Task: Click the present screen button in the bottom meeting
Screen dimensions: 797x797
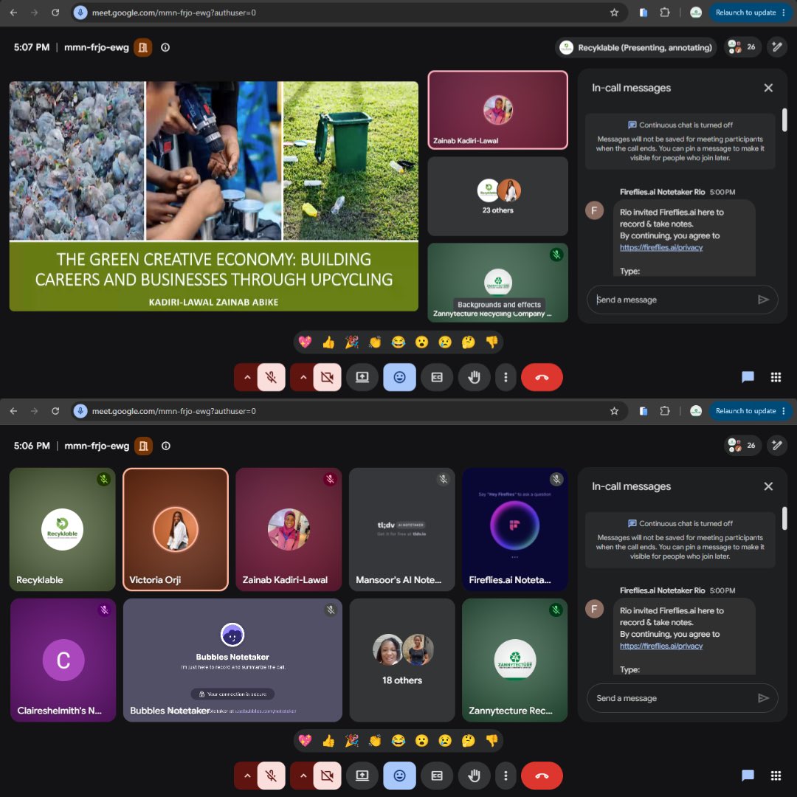Action: click(362, 776)
